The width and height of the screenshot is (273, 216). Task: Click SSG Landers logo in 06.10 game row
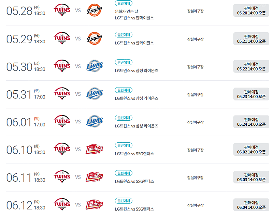pos(95,149)
